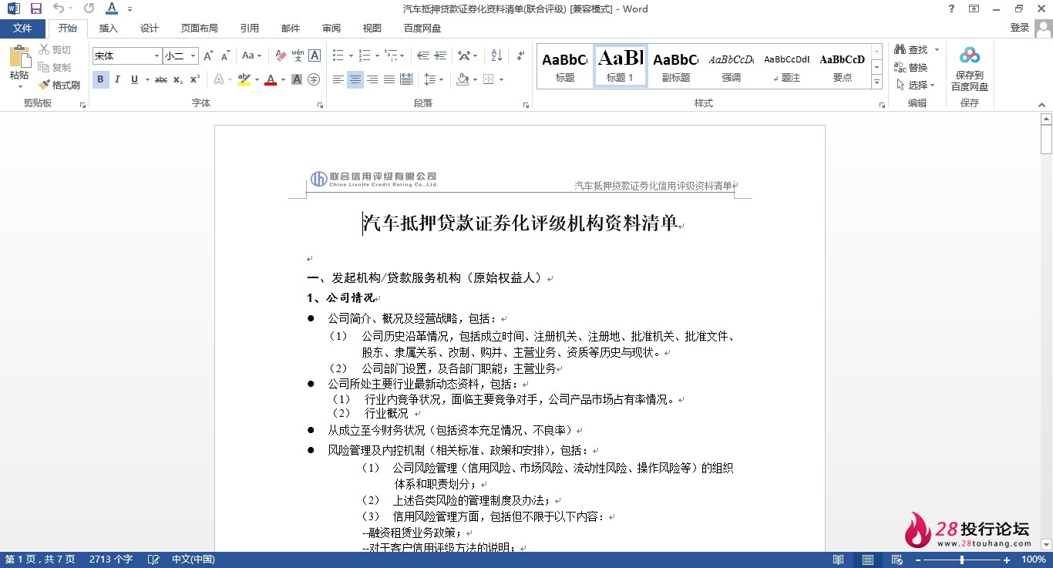Click Format Painter (格式刷)
Screen dimensions: 1053x568
(x=59, y=85)
